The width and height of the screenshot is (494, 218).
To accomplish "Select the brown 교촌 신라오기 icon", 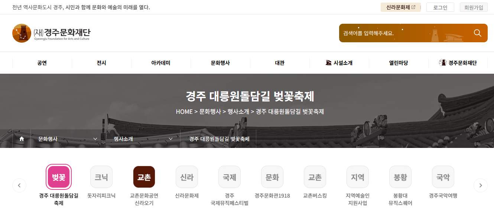I will tap(144, 177).
